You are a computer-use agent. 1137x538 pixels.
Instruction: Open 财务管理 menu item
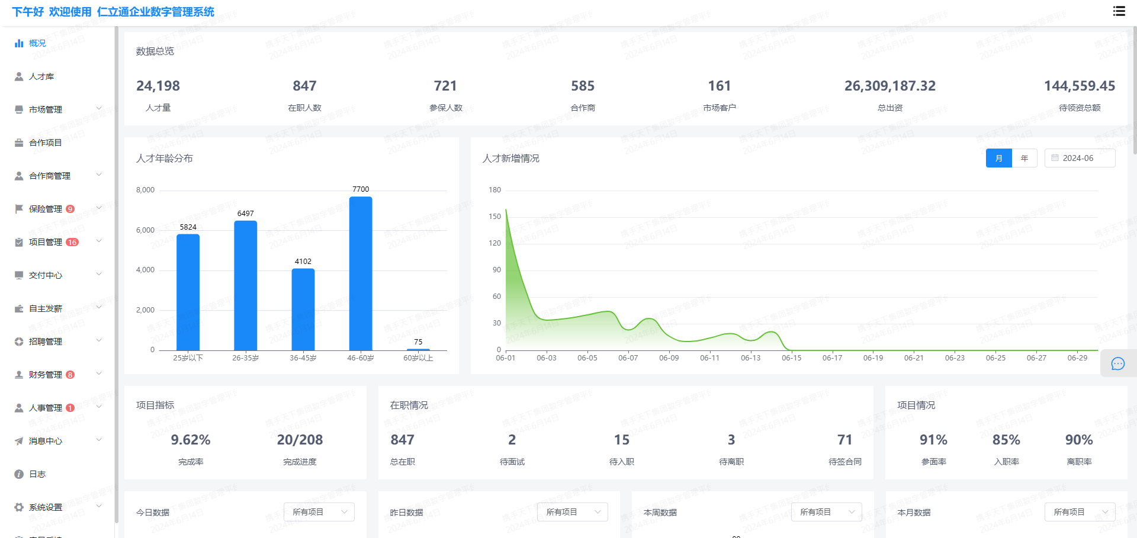tap(46, 375)
